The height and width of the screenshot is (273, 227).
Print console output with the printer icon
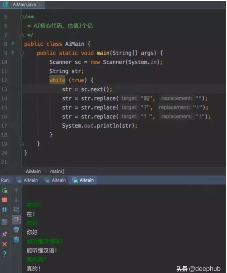pos(16,229)
